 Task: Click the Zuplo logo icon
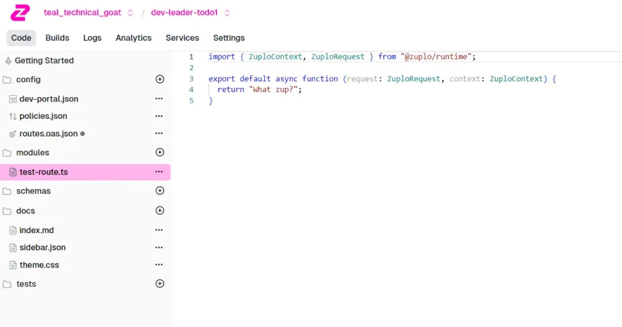(x=20, y=13)
